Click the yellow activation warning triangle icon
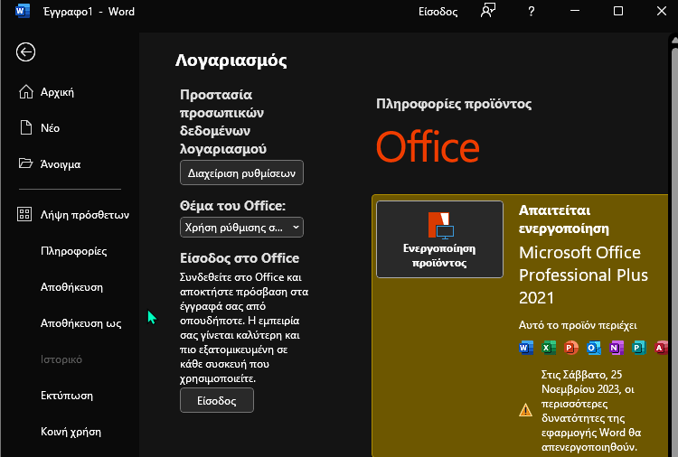 [526, 409]
